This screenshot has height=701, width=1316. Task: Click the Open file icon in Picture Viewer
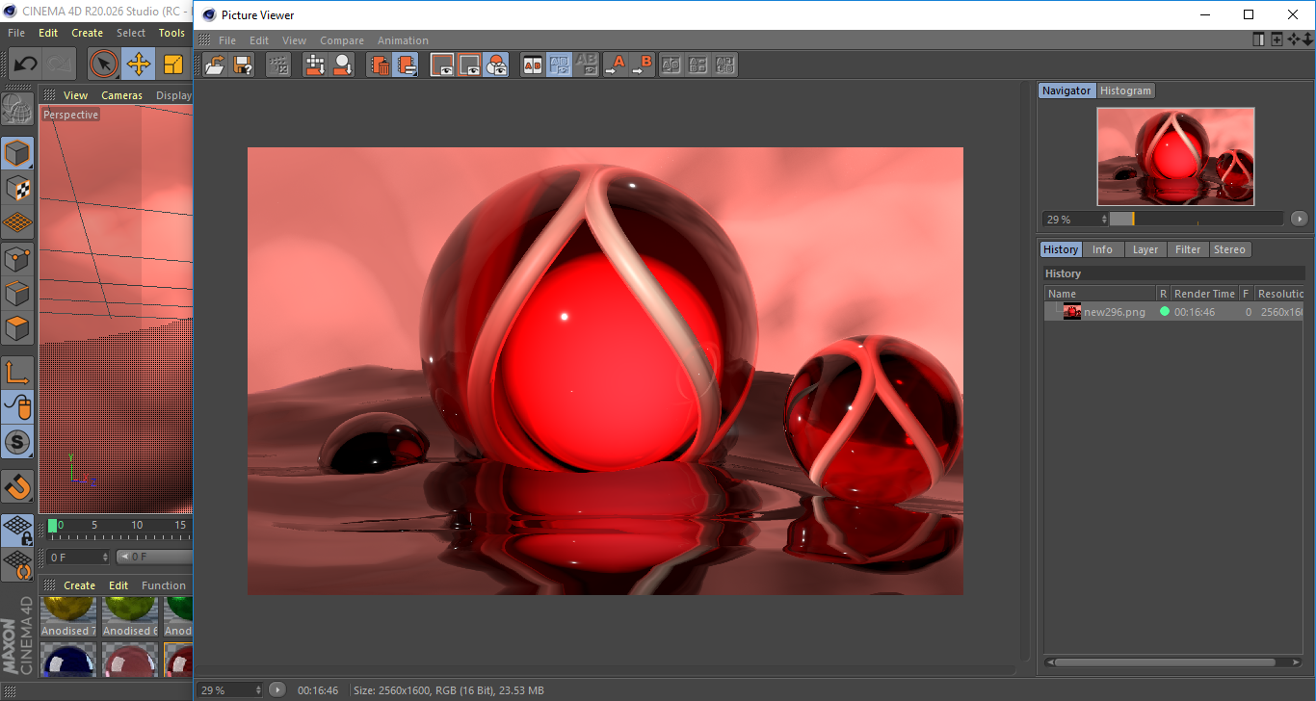tap(216, 65)
